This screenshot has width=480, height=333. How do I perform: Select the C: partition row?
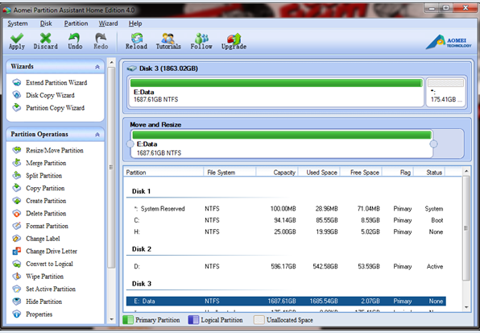coord(286,220)
